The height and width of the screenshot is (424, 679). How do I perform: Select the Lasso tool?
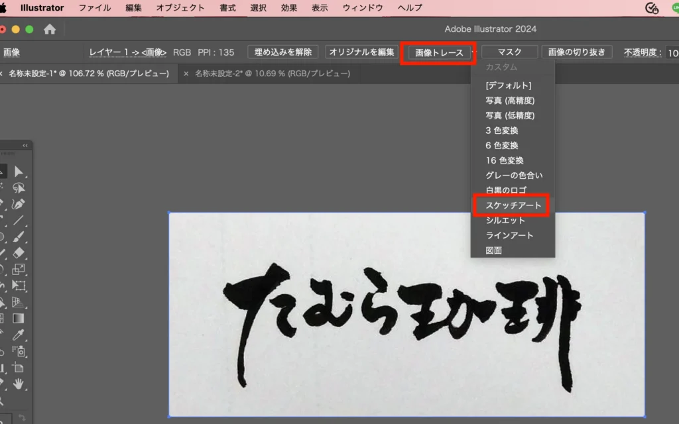(x=19, y=187)
